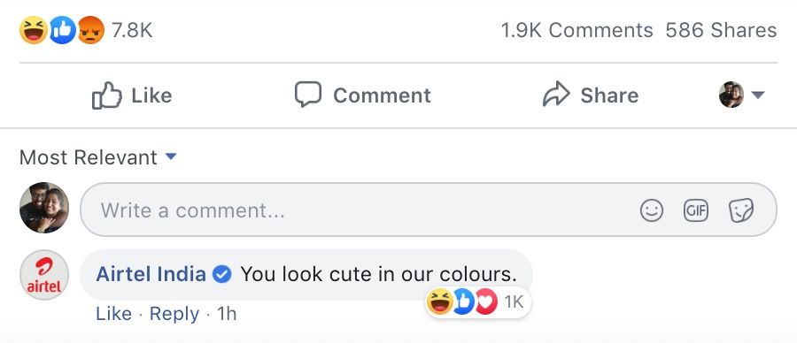
Task: Click the Share arrow icon
Action: click(556, 95)
